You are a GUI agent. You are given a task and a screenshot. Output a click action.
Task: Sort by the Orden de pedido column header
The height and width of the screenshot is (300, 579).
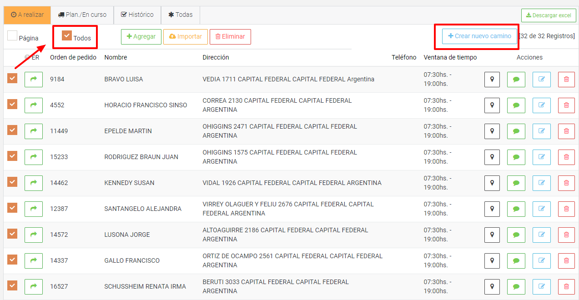coord(73,58)
